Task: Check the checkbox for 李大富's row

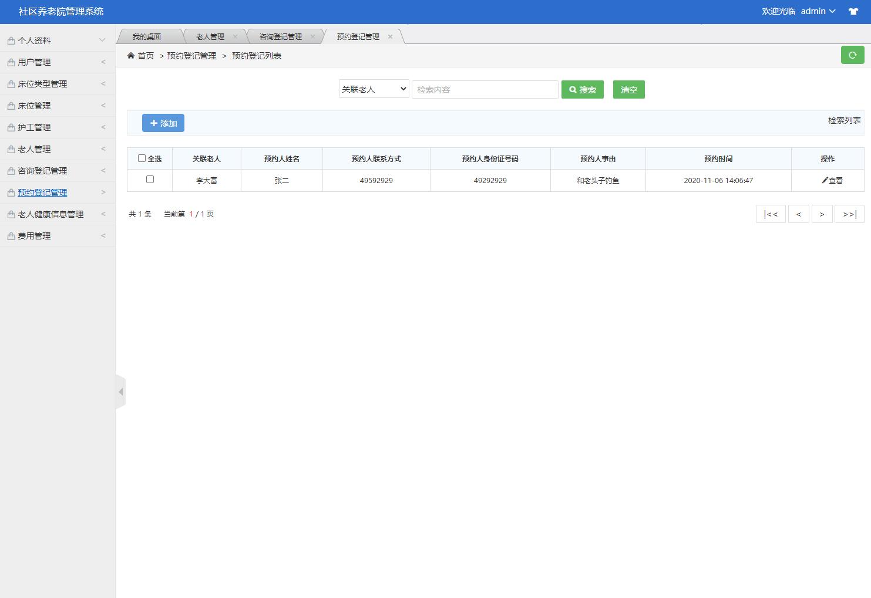Action: point(149,180)
